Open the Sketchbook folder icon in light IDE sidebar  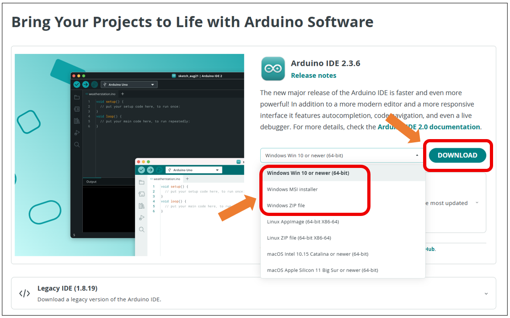pyautogui.click(x=141, y=182)
